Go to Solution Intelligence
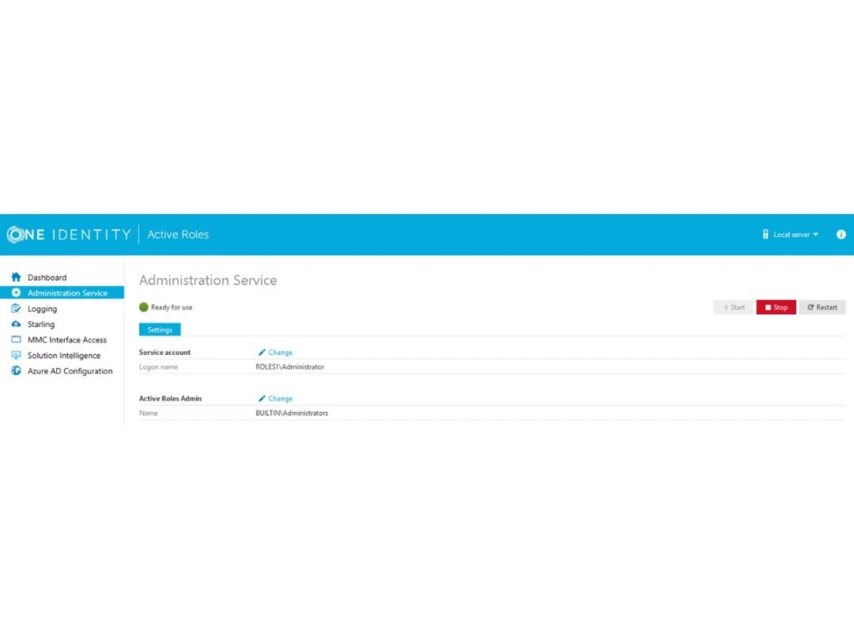The width and height of the screenshot is (854, 640). [64, 356]
